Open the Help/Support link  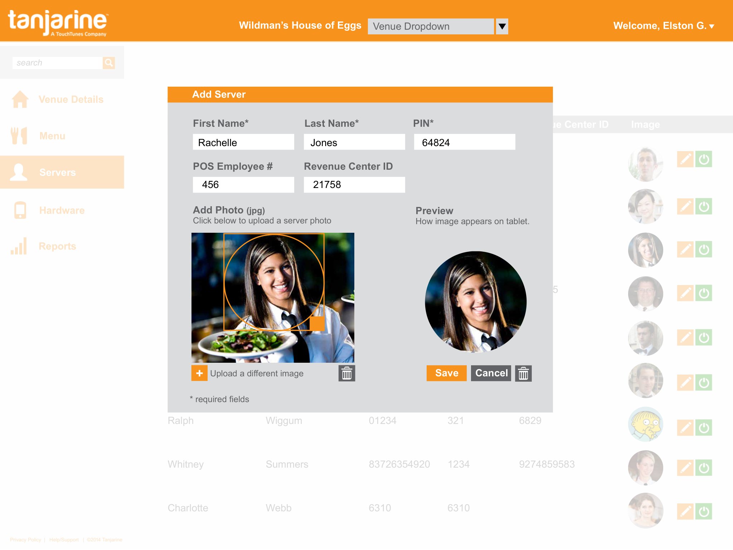tap(64, 540)
